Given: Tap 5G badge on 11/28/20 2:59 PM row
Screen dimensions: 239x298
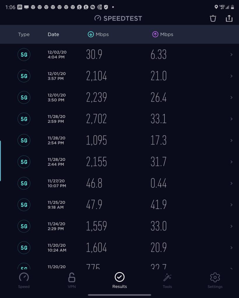Looking at the screenshot, I should click(x=24, y=119).
